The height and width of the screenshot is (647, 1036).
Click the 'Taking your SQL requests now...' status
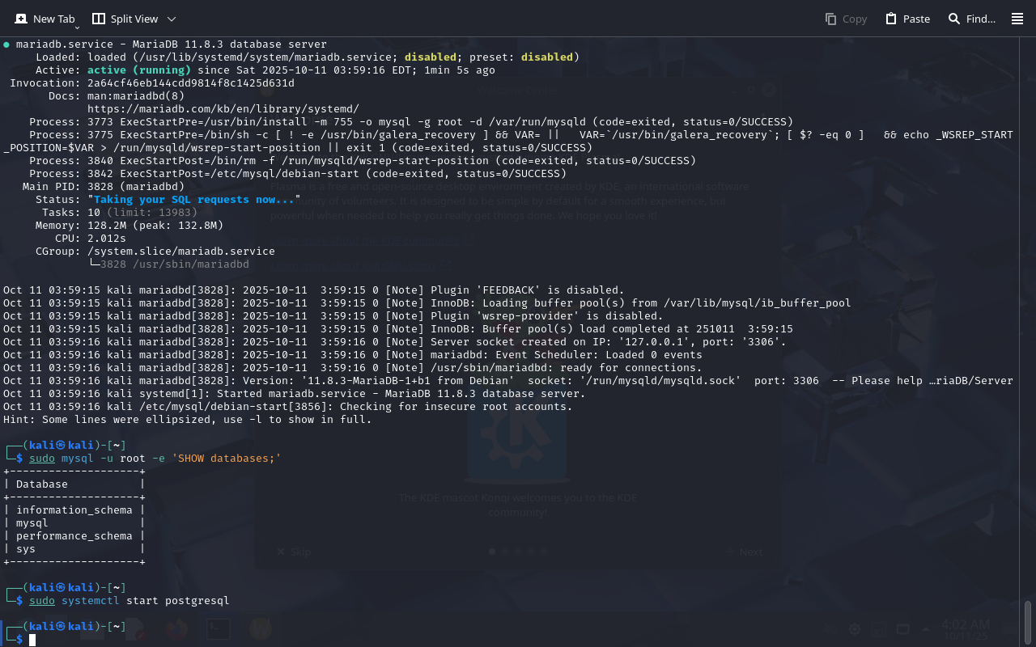194,200
